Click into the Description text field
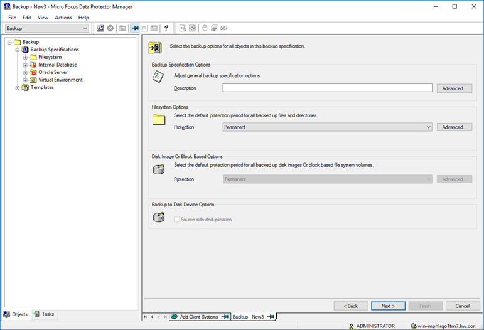The height and width of the screenshot is (330, 484). (x=327, y=88)
